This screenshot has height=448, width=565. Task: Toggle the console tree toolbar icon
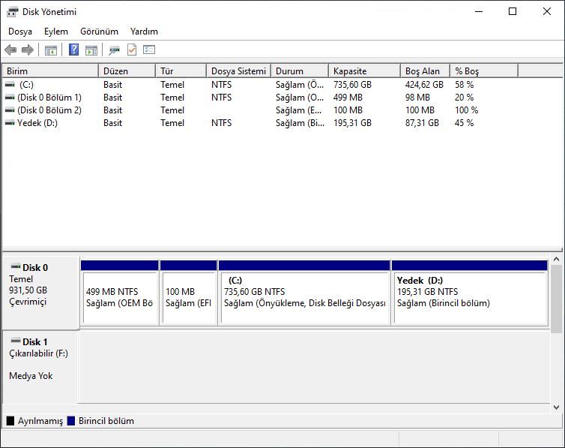pyautogui.click(x=51, y=50)
